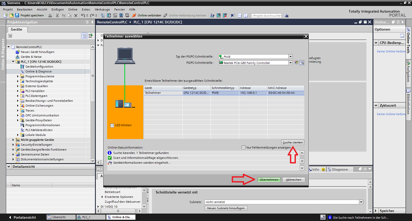Open the Info tab in inspector
Viewport: 412px width, 221px height.
(317, 169)
